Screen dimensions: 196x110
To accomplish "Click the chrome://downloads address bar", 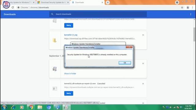I will (x=98, y=8).
